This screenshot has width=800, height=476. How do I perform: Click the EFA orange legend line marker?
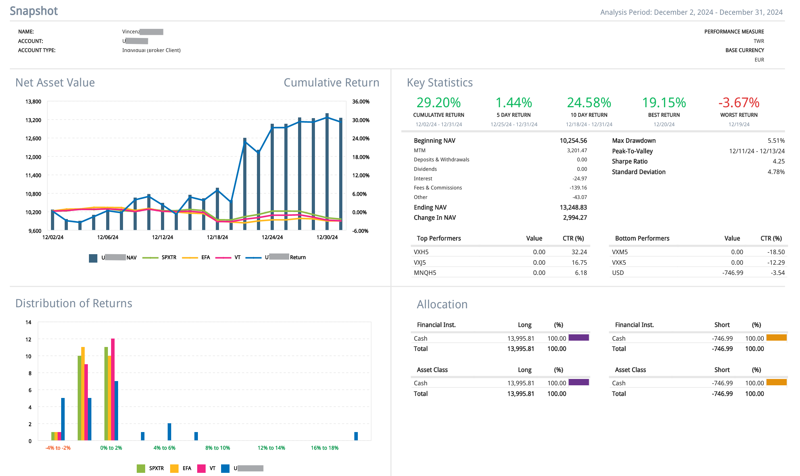coord(190,258)
